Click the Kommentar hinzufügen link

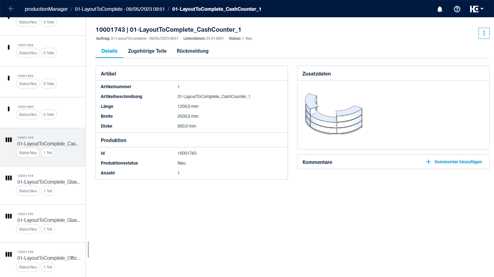[458, 162]
